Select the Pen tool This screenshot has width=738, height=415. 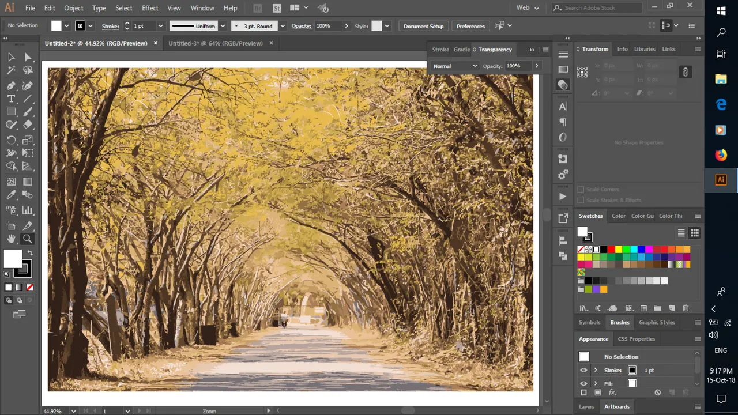coord(11,85)
